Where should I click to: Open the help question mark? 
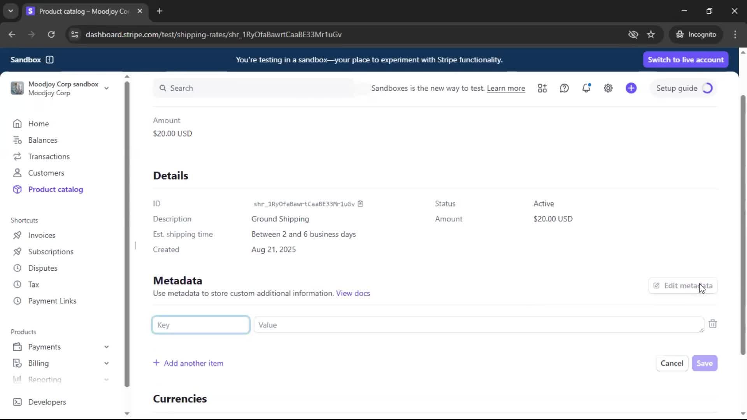click(x=564, y=88)
